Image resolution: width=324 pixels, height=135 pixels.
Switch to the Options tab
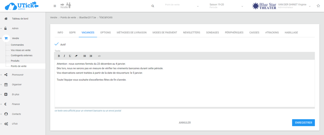pos(105,33)
